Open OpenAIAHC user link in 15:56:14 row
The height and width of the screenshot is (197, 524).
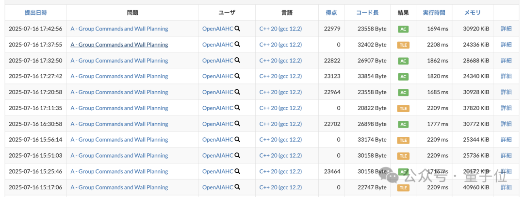217,140
